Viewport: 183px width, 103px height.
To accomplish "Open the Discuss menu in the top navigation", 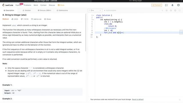I will (52, 5).
